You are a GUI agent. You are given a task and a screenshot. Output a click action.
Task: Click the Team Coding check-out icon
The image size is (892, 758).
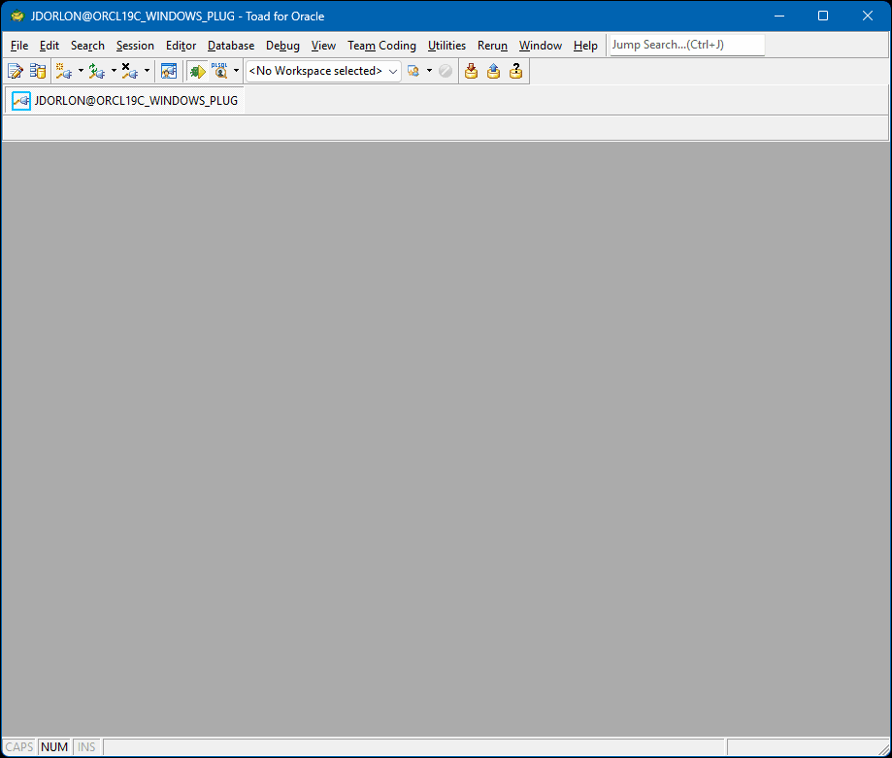coord(493,71)
